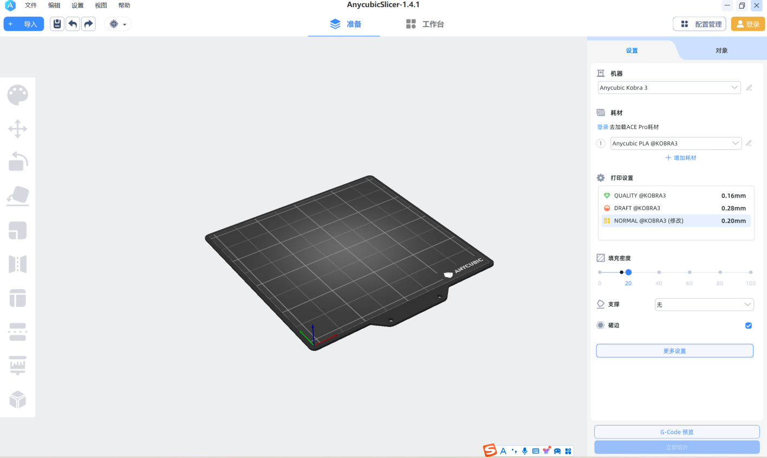
Task: Edit machine preset with pencil icon
Action: (749, 88)
